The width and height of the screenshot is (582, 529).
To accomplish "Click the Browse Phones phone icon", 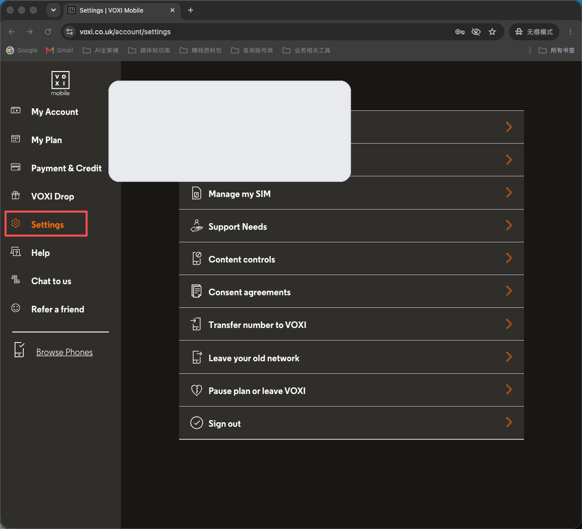I will (x=19, y=350).
